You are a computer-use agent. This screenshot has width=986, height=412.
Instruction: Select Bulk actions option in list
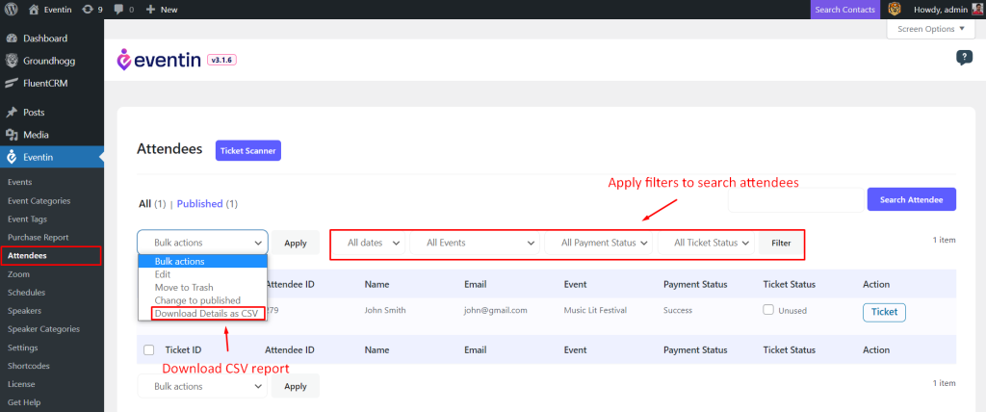203,261
